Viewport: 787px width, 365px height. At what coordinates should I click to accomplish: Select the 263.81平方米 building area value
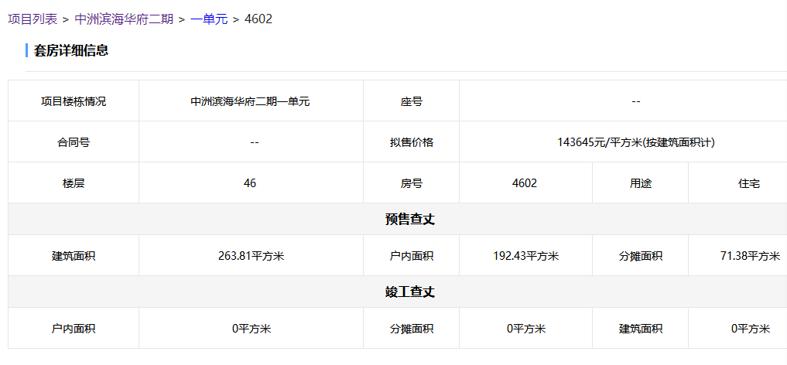tap(251, 256)
